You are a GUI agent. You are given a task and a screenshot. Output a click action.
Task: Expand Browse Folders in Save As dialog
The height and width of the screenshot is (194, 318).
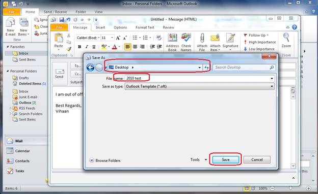click(105, 160)
